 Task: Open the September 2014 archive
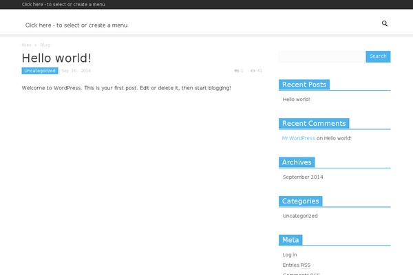[302, 177]
